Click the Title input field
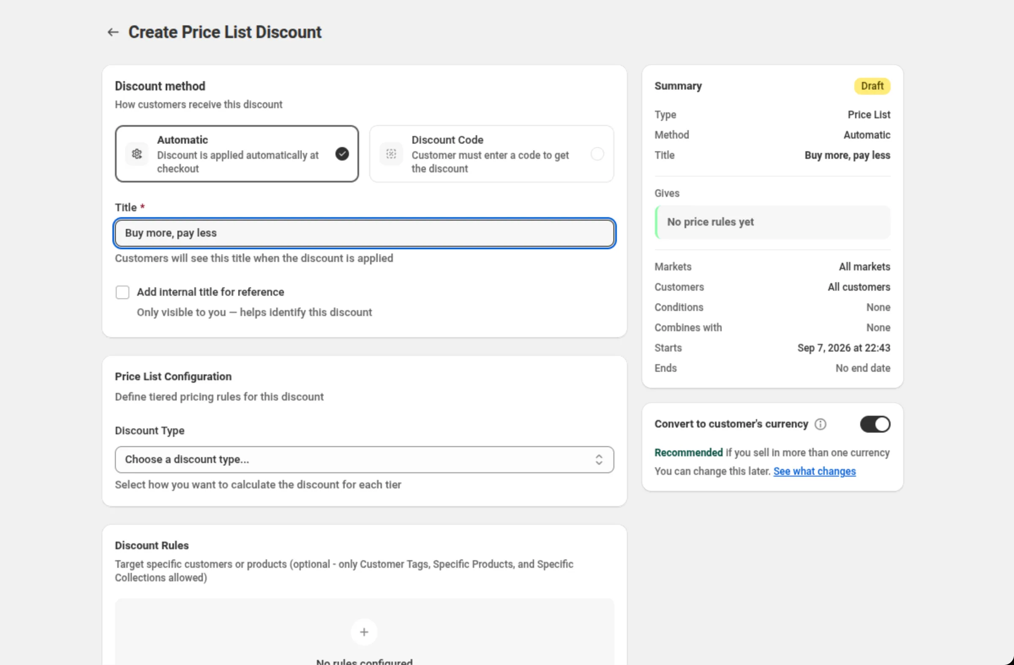Screen dimensions: 1014x665 point(364,233)
